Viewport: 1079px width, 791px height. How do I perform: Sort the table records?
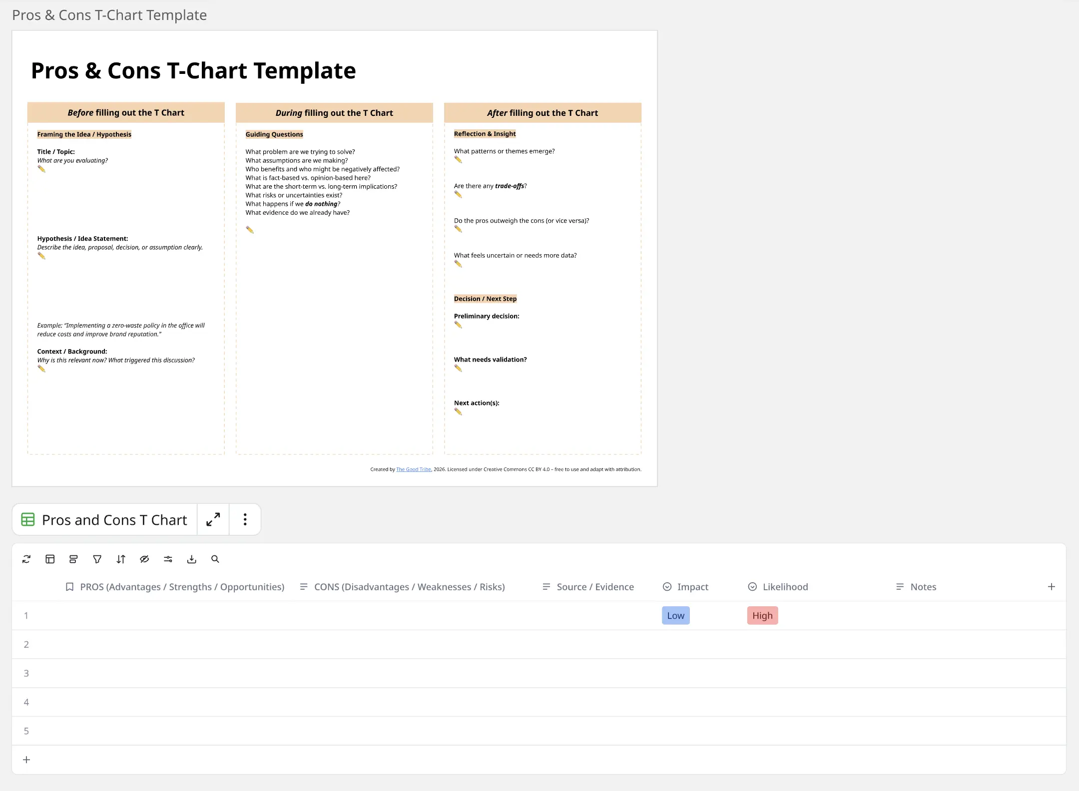click(x=120, y=559)
